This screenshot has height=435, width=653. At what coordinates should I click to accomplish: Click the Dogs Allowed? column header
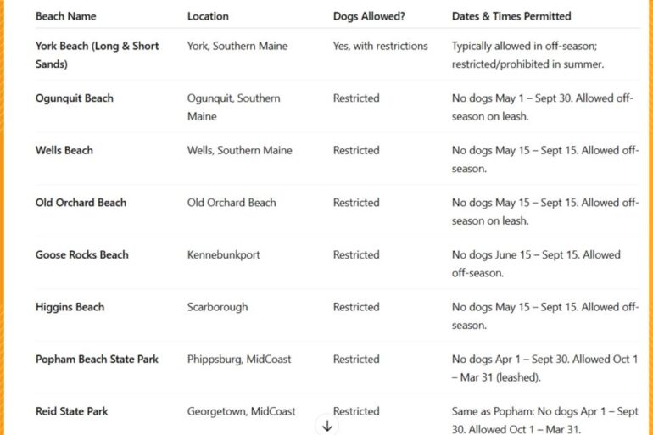pyautogui.click(x=369, y=16)
